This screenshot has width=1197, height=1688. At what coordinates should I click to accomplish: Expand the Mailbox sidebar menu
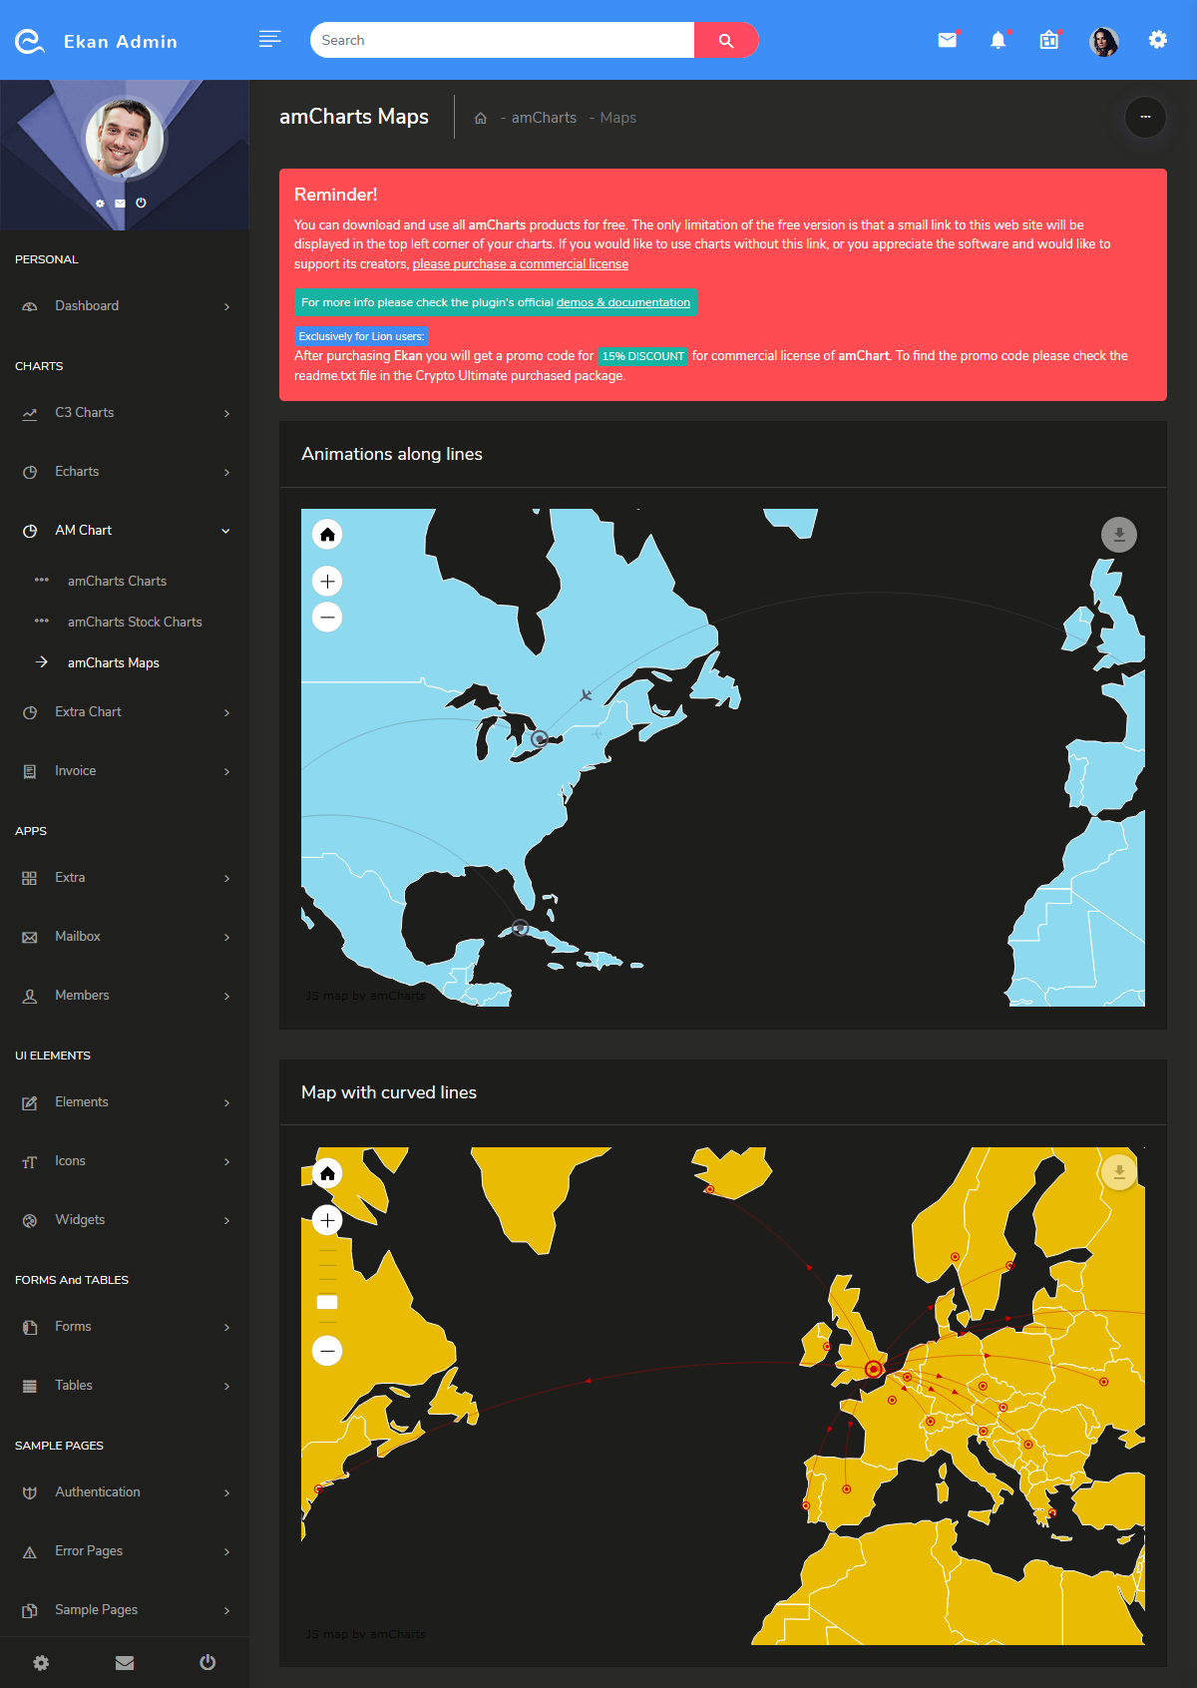point(125,937)
